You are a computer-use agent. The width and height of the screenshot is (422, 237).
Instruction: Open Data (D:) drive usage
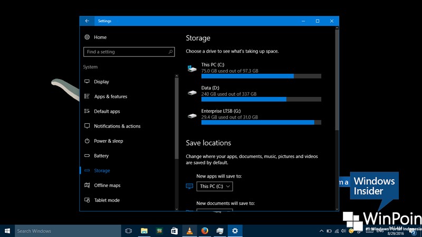pyautogui.click(x=254, y=94)
